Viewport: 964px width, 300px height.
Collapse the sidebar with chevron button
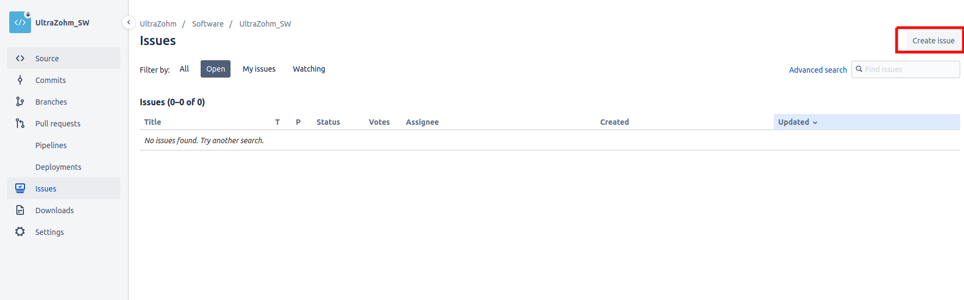[128, 22]
